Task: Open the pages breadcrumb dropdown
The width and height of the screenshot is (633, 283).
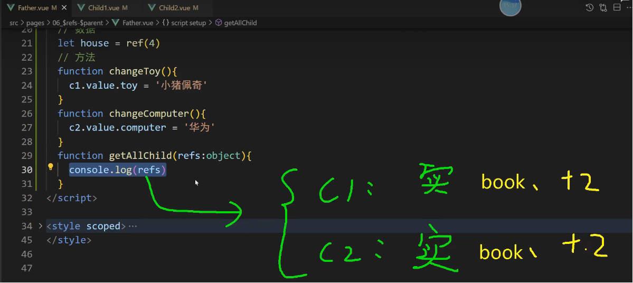Action: pos(35,23)
